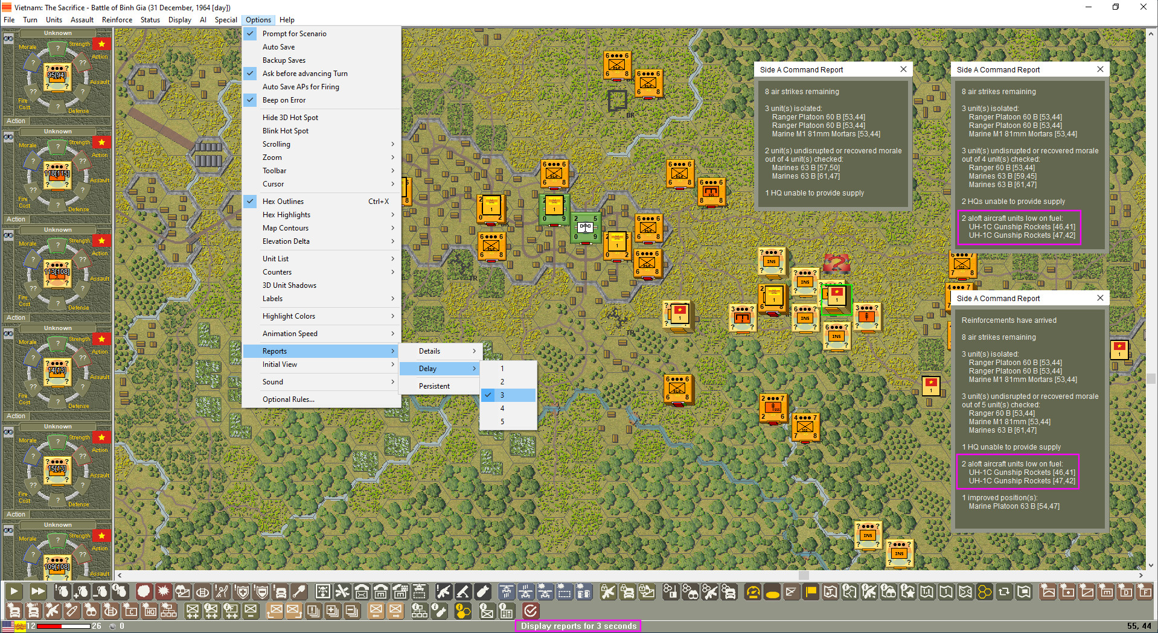Select Hide 3D Hot Spot option

pyautogui.click(x=322, y=118)
